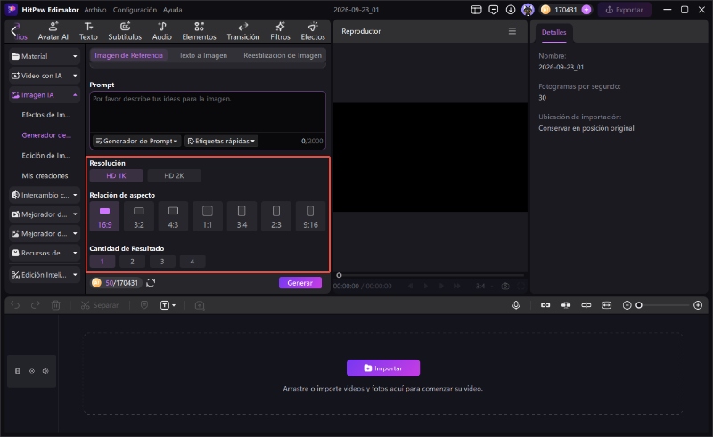Image resolution: width=713 pixels, height=437 pixels.
Task: Select HD 1K resolution
Action: [x=117, y=176]
